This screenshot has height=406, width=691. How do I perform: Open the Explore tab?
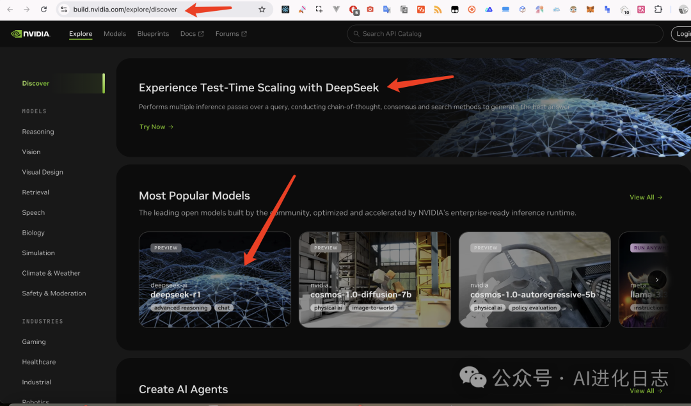[81, 34]
